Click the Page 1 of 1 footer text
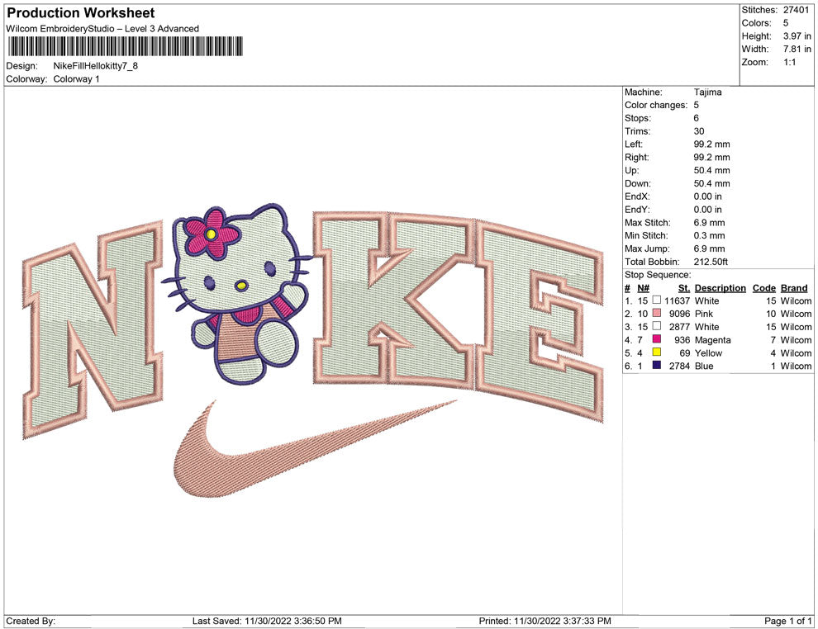The height and width of the screenshot is (629, 818). click(x=788, y=621)
